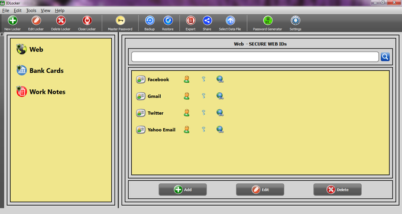Click the globe link icon for Yahoo Email
Viewport: 402px width, 214px height.
220,129
